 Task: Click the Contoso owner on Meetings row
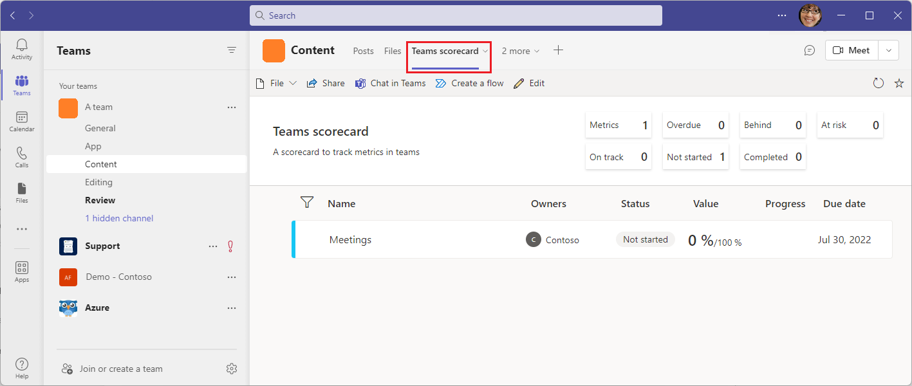coord(553,240)
